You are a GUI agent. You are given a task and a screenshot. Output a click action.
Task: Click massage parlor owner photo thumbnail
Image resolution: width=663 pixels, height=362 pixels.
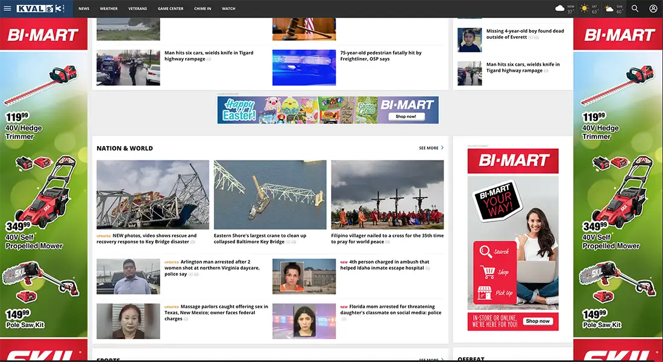click(x=128, y=321)
